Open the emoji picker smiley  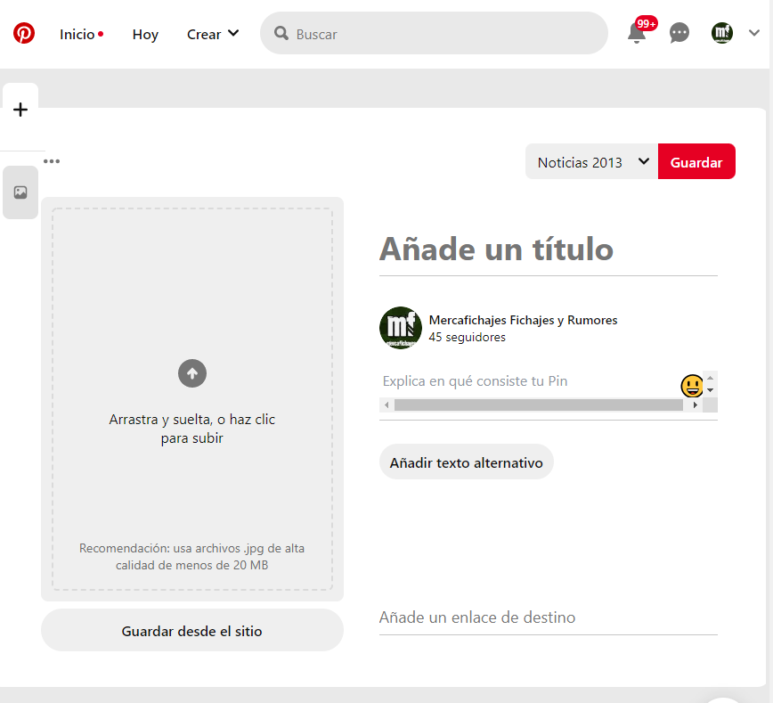coord(691,386)
